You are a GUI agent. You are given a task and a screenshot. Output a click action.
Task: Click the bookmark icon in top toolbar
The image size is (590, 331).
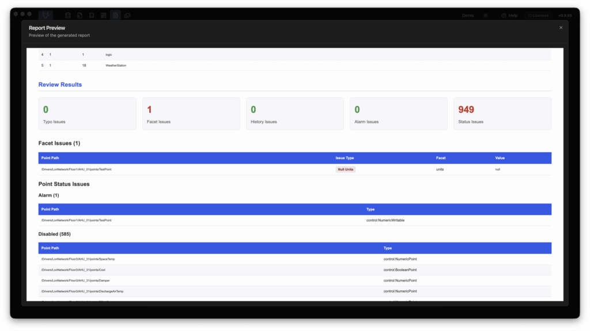(x=92, y=16)
